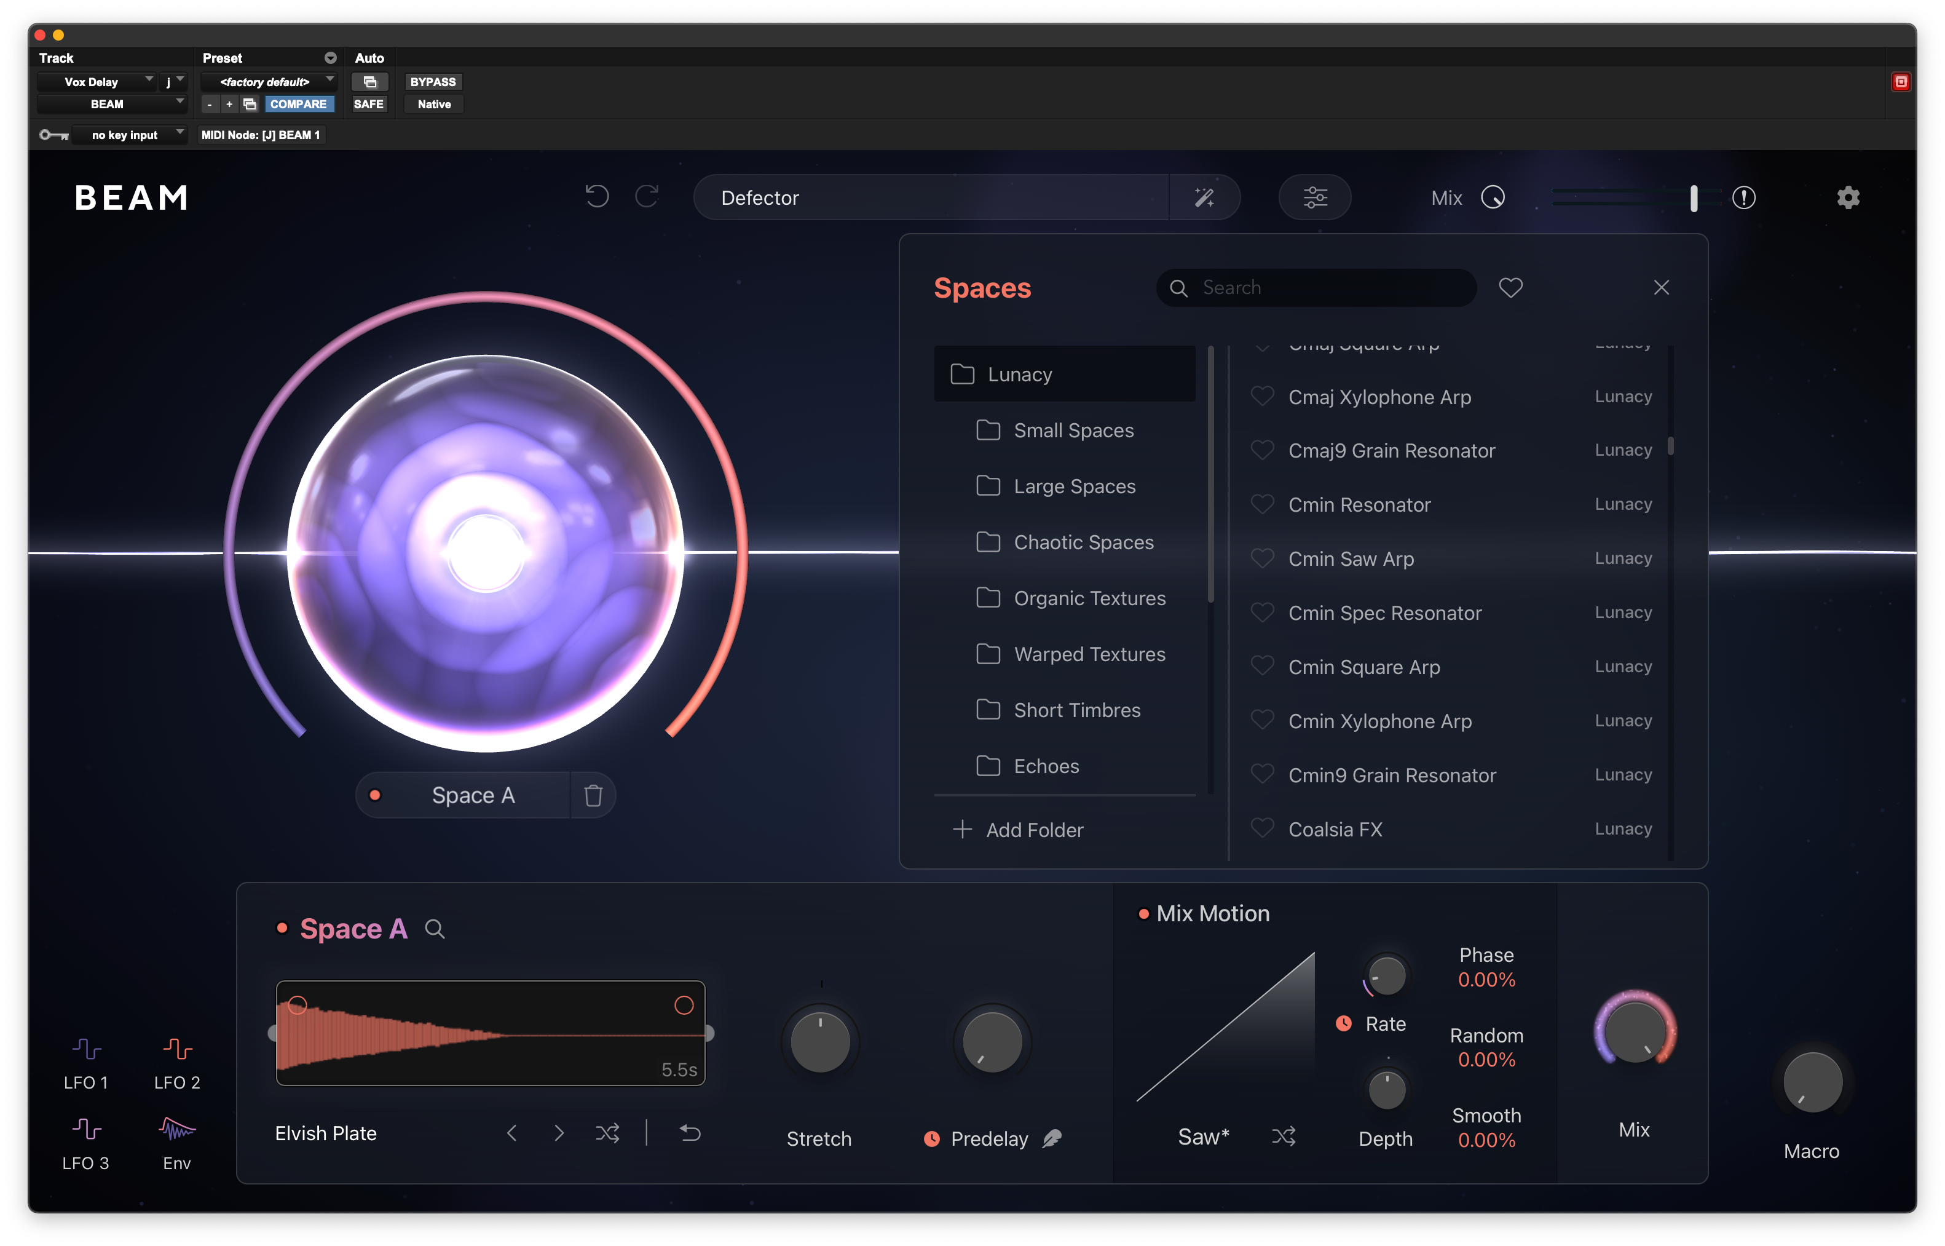Click the magic wand randomize icon
This screenshot has height=1246, width=1945.
(1204, 197)
